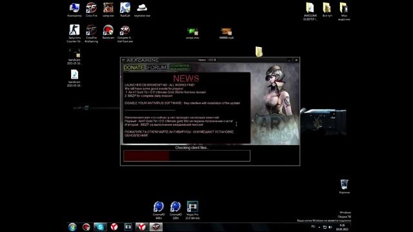Select the keymaker.exe white hat icon
Viewport: 413px width, 232px height.
[142, 10]
